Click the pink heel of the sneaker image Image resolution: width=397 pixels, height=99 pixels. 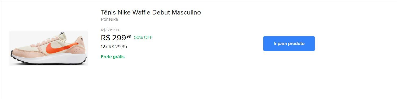pos(81,46)
